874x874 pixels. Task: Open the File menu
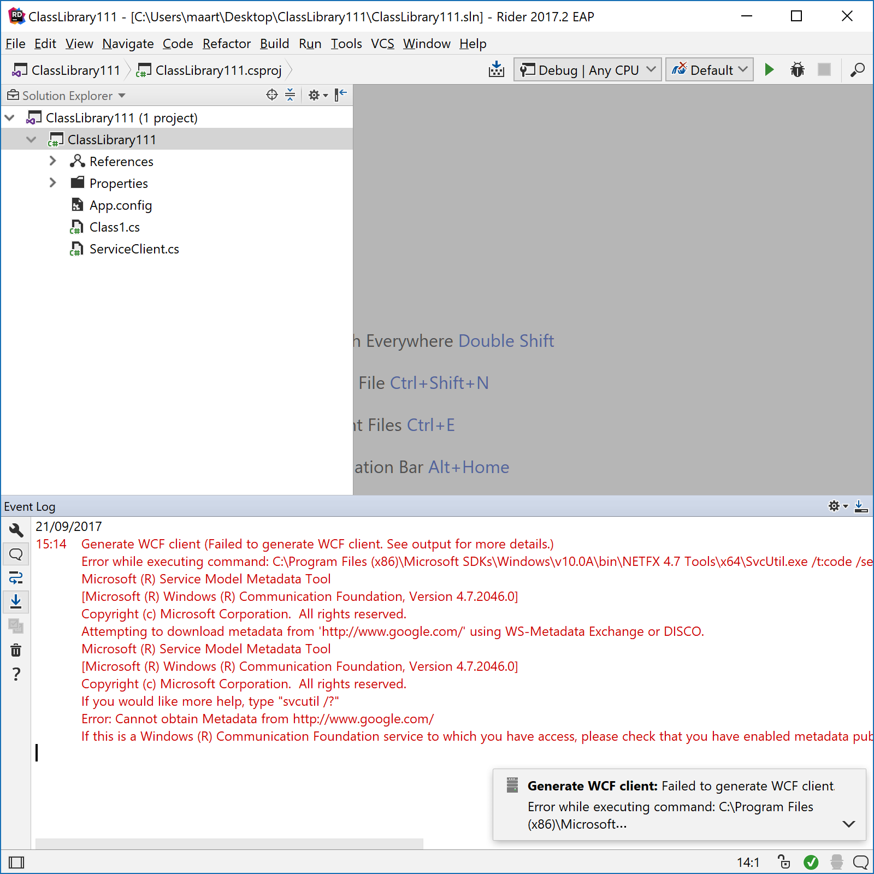[15, 44]
